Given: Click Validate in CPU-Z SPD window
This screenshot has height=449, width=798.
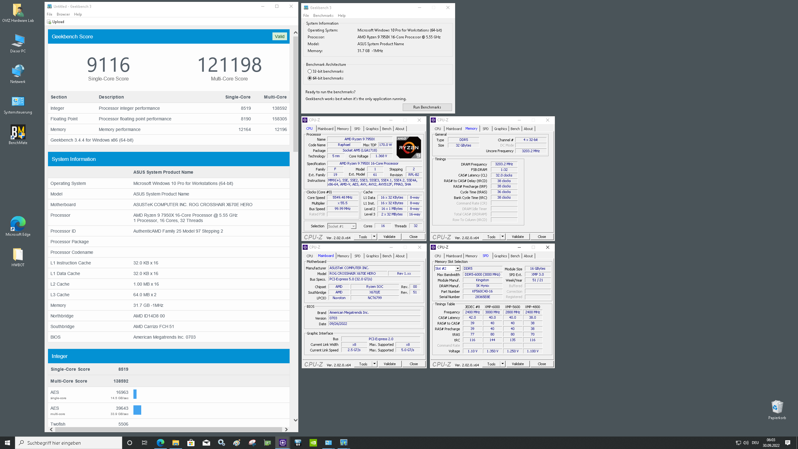Looking at the screenshot, I should point(518,364).
